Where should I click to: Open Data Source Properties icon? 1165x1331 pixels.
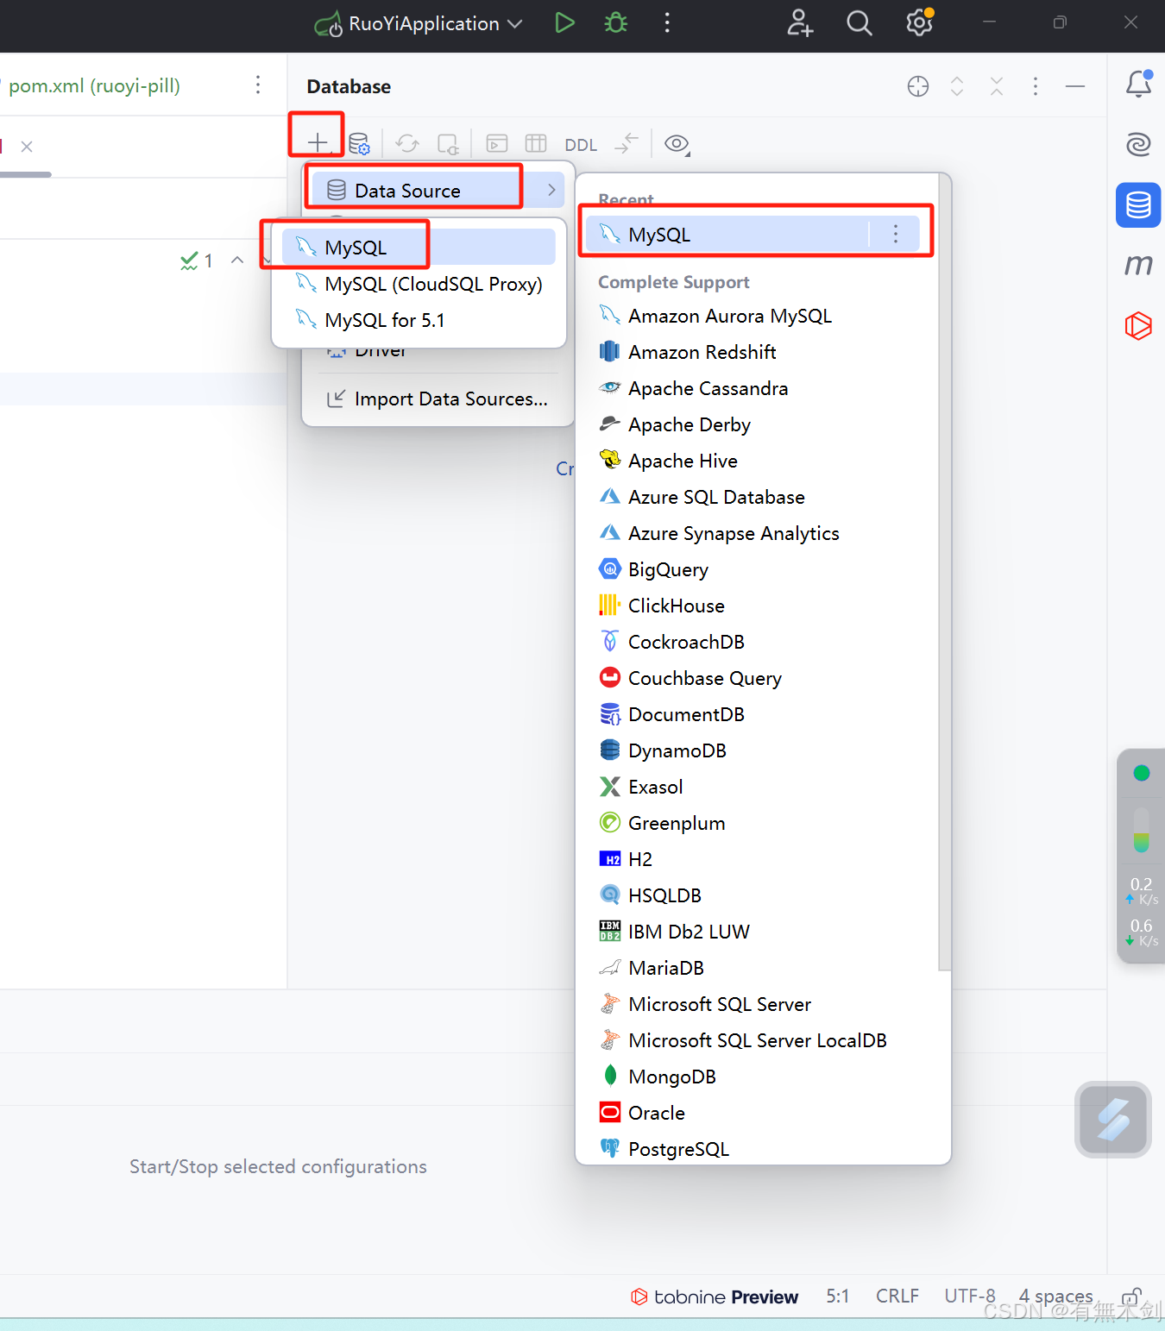click(x=359, y=143)
